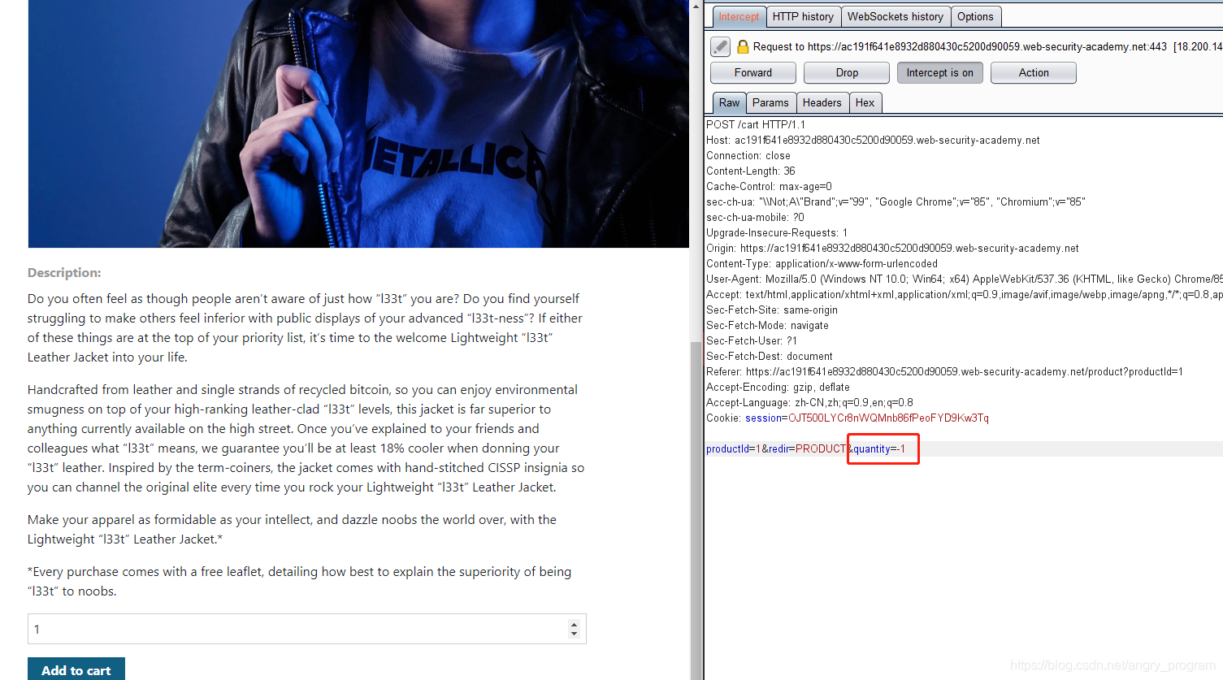Select the Hex request view tab

[x=865, y=102]
